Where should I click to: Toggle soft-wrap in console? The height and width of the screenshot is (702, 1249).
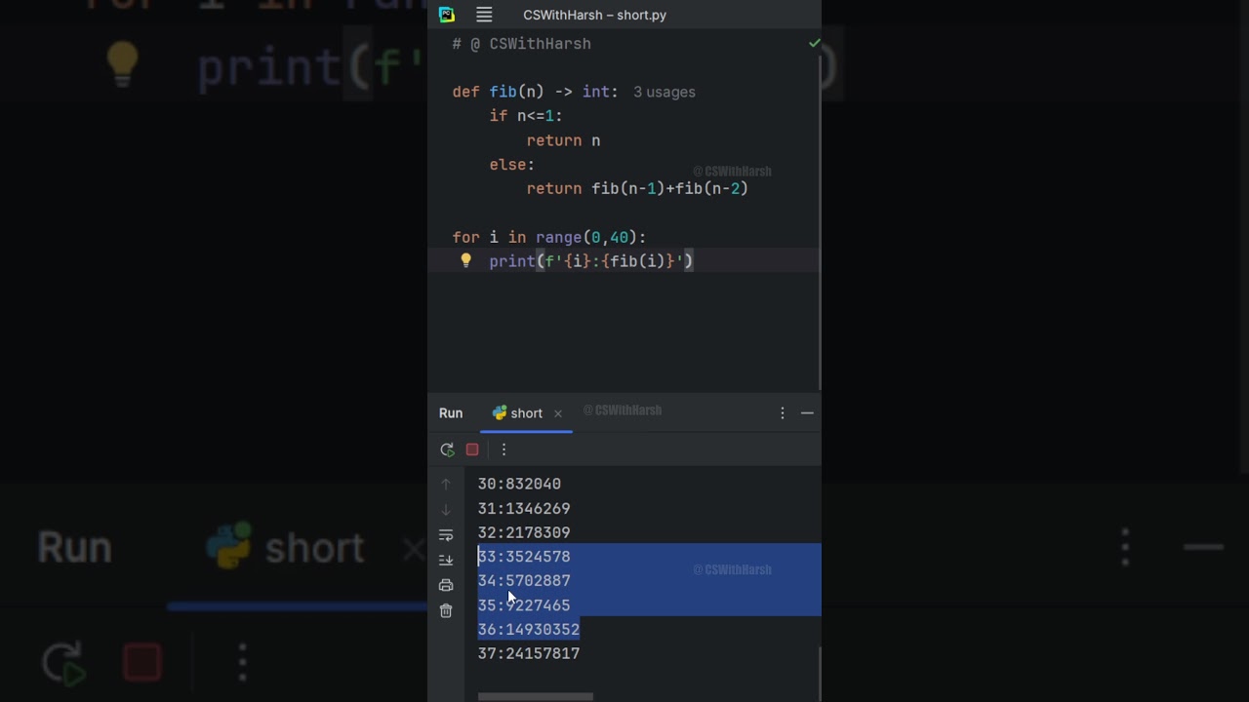tap(446, 534)
